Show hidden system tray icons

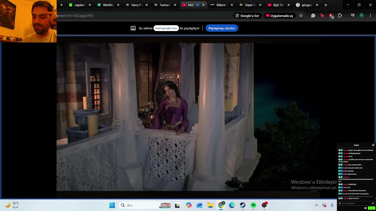pos(316,205)
